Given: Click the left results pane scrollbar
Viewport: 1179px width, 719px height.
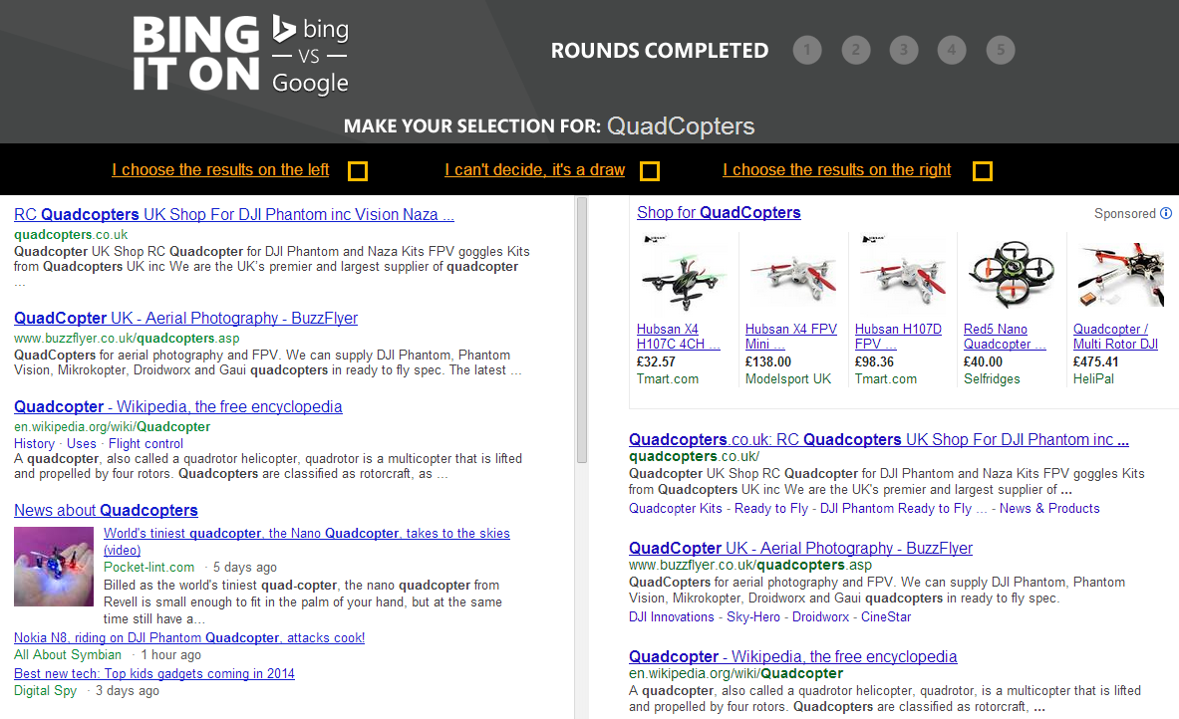Looking at the screenshot, I should click(x=581, y=331).
